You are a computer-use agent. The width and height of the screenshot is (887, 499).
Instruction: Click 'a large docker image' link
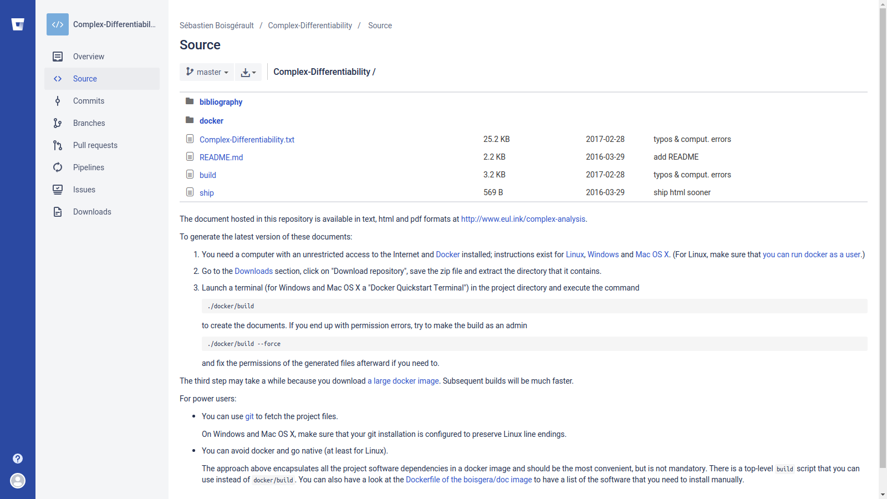pos(403,381)
